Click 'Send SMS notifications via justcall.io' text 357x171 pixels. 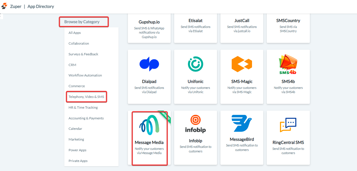pyautogui.click(x=242, y=29)
